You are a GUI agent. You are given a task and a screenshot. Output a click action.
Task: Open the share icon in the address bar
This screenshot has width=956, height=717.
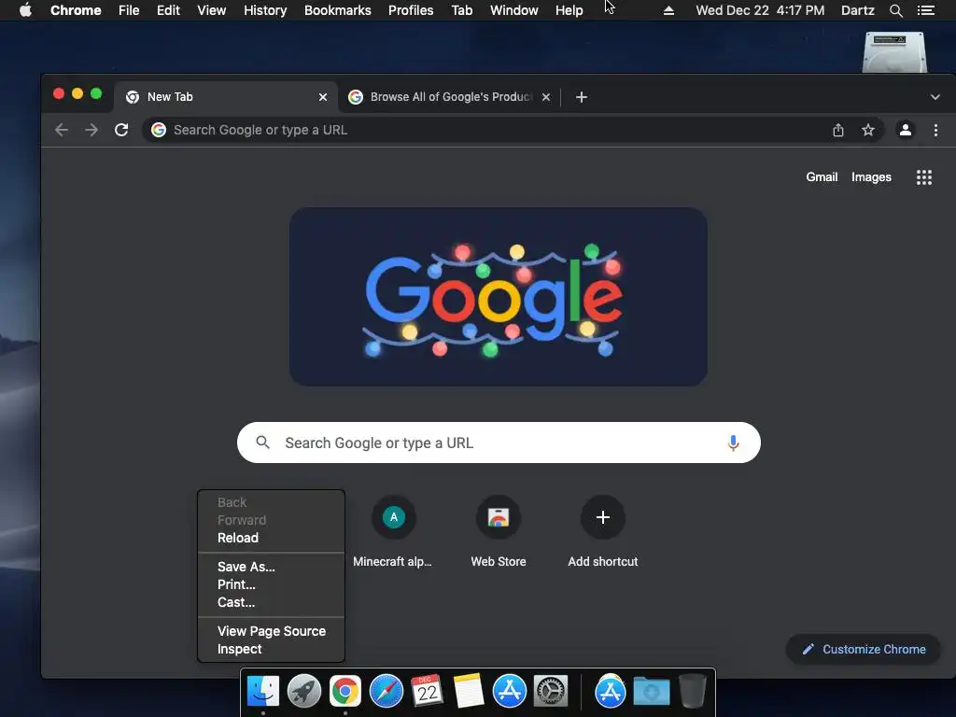click(x=838, y=130)
